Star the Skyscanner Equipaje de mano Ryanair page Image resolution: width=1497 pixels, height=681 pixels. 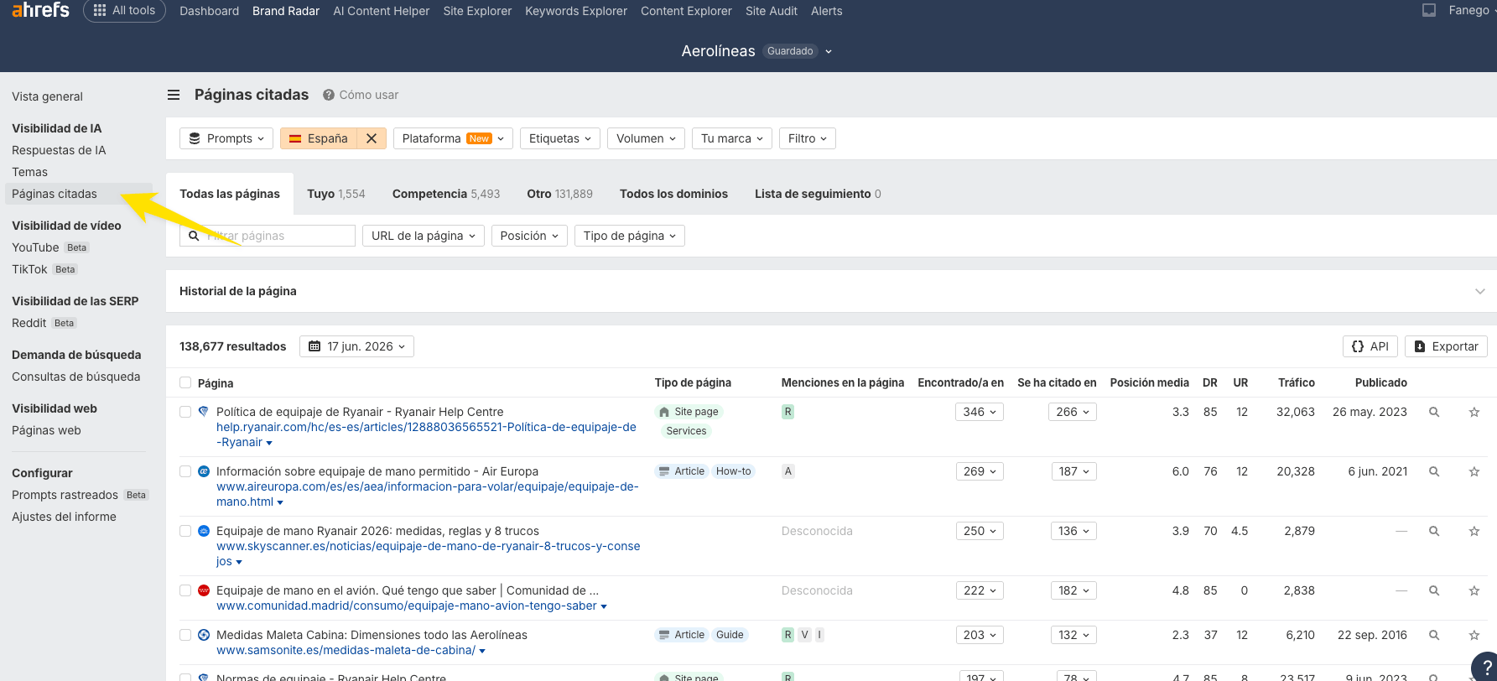coord(1474,531)
